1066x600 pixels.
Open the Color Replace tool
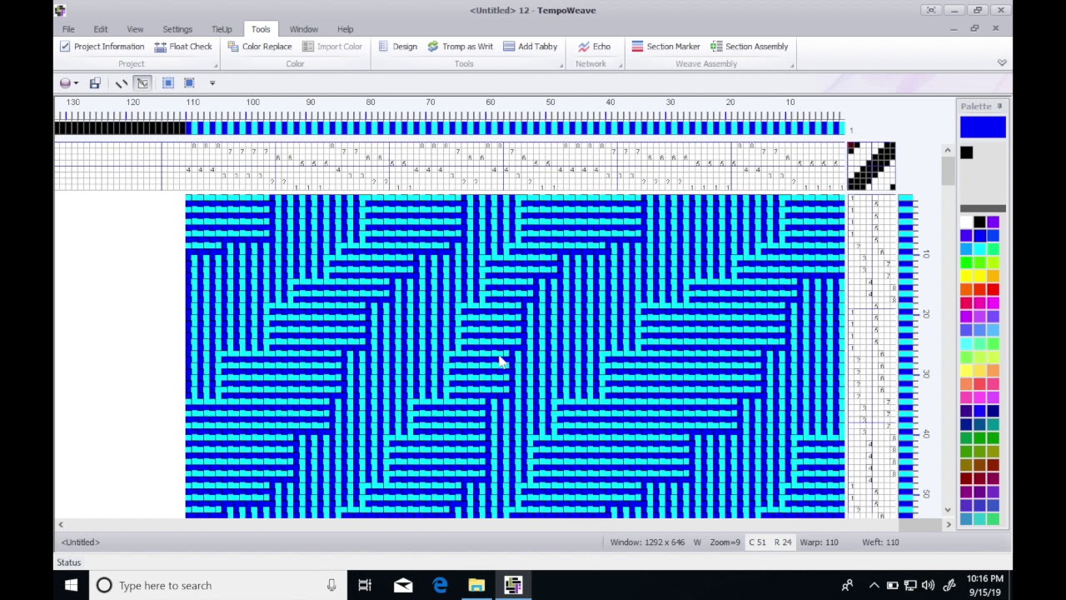click(x=259, y=47)
